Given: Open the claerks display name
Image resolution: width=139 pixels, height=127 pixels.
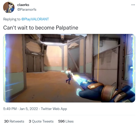Looking at the screenshot, I should click(x=23, y=5).
